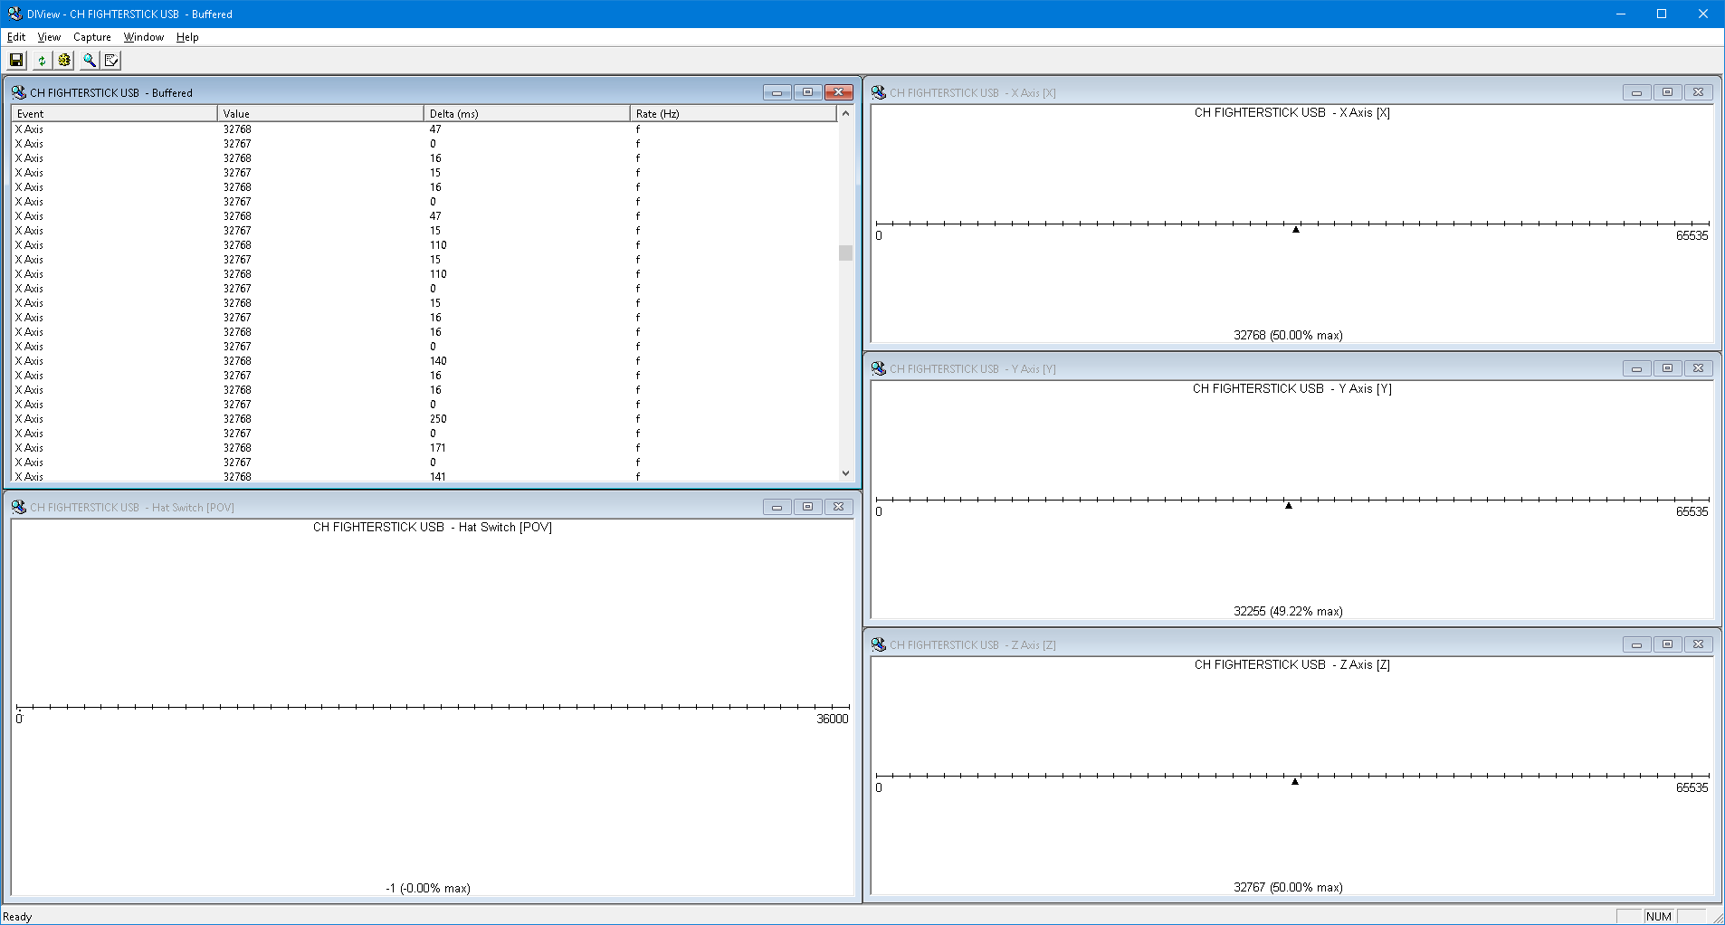Viewport: 1725px width, 925px height.
Task: Maximize the Y Axis child window
Action: pyautogui.click(x=1667, y=368)
